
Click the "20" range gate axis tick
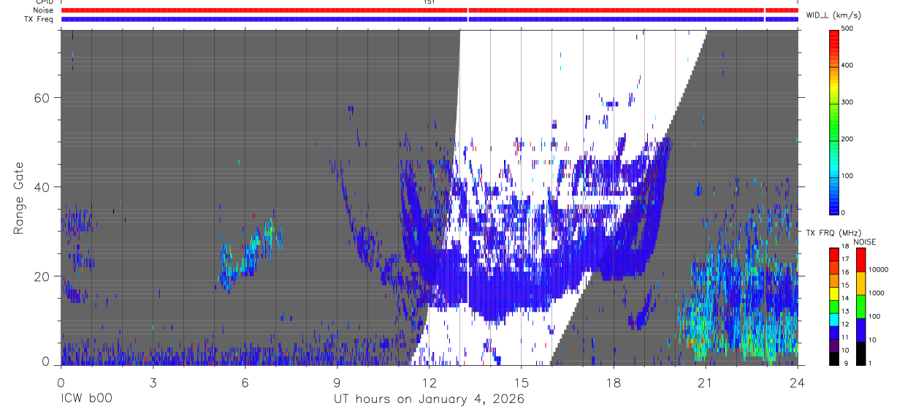[x=42, y=276]
